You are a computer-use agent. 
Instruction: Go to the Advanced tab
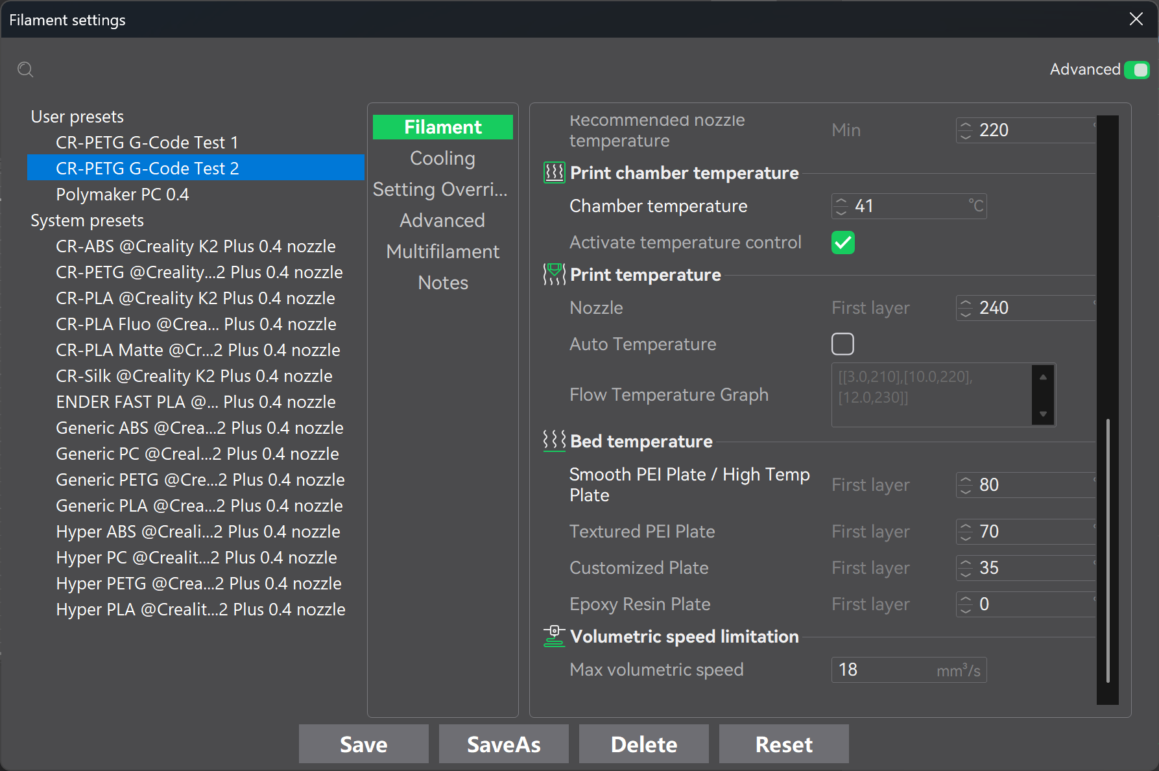[443, 220]
